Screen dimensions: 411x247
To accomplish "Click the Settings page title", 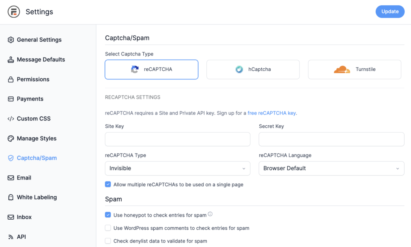I will point(39,12).
